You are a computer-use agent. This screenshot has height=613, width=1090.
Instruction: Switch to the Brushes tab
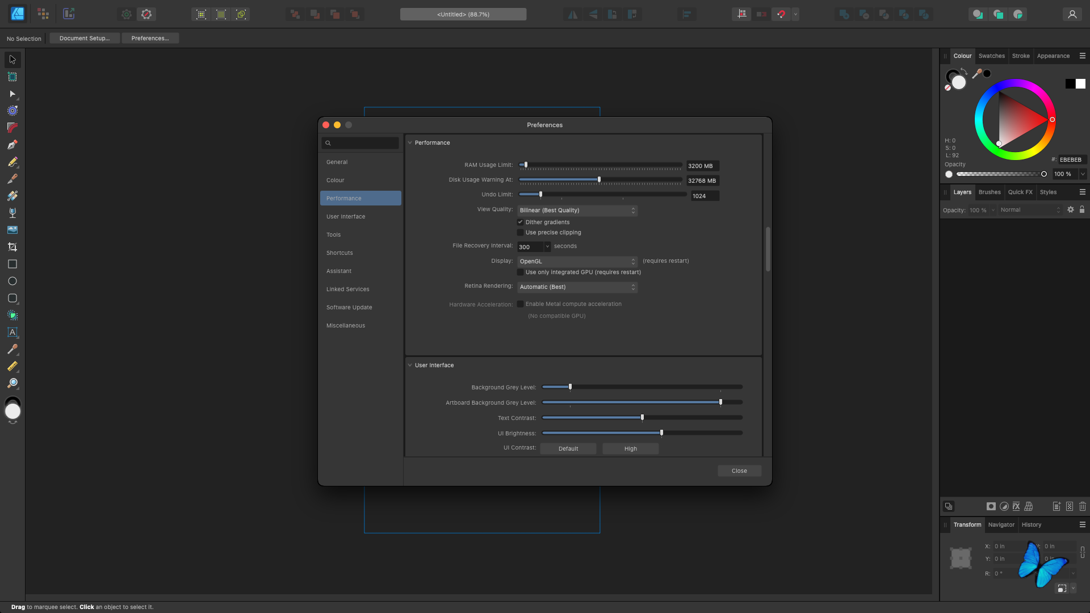pos(990,192)
